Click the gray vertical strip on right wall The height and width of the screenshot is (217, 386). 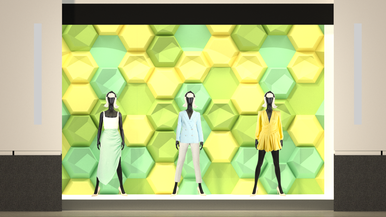[358, 74]
